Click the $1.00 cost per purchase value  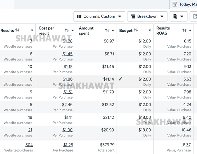68,130
